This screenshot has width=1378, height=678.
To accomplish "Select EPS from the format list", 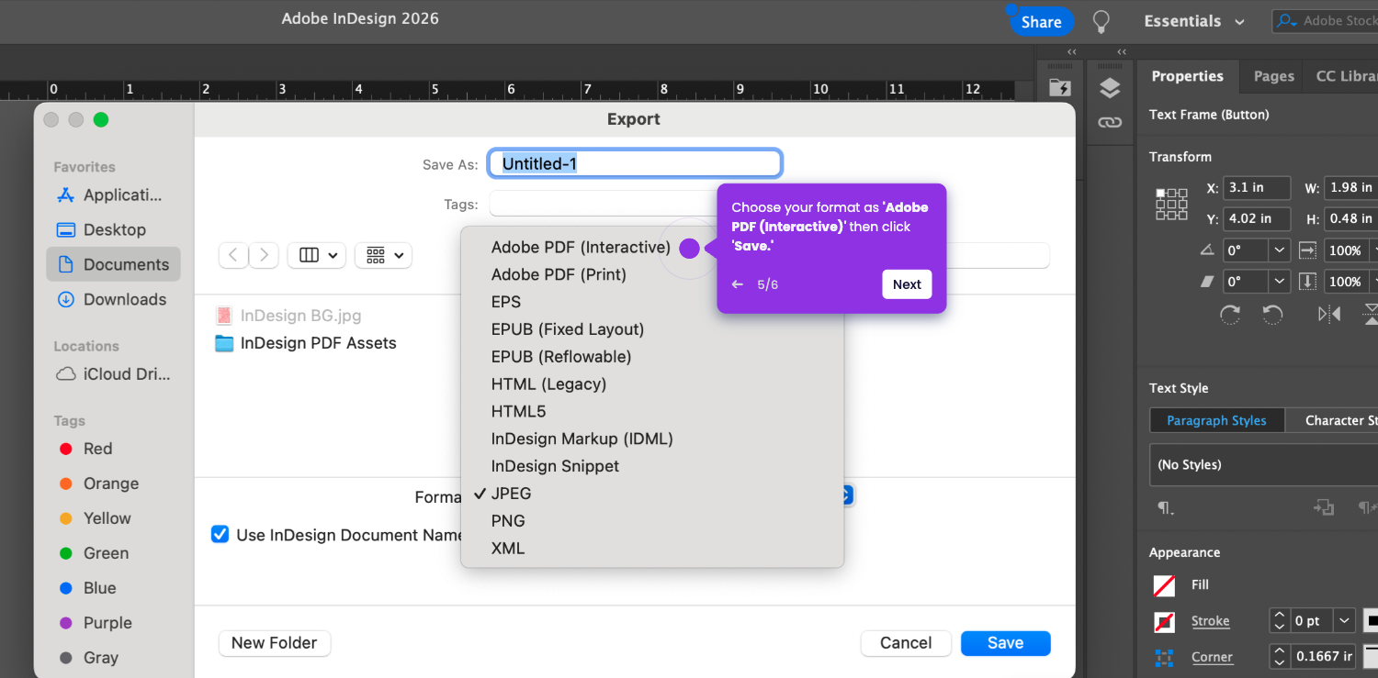I will coord(506,302).
